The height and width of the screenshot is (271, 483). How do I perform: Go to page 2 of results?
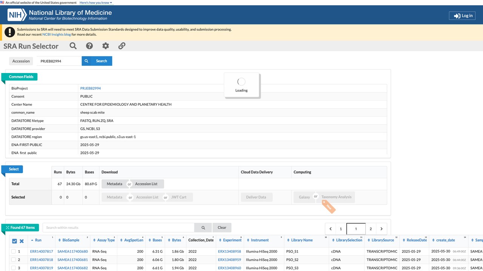371,229
